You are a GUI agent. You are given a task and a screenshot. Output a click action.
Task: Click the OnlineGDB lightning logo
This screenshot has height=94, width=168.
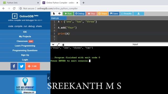coord(15,16)
